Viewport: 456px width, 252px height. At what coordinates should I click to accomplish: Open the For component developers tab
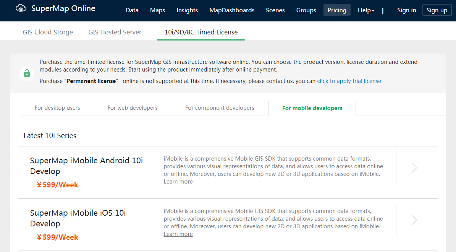click(x=220, y=108)
